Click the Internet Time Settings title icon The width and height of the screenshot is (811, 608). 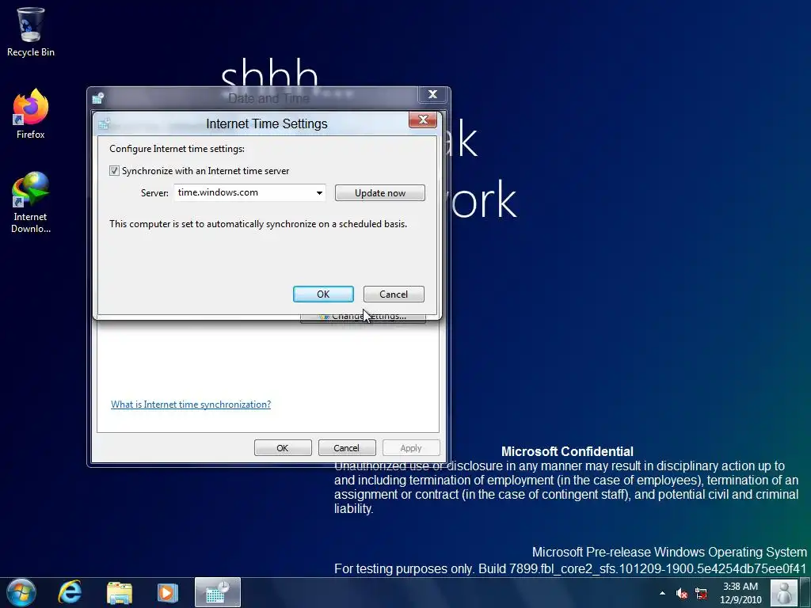pos(105,123)
